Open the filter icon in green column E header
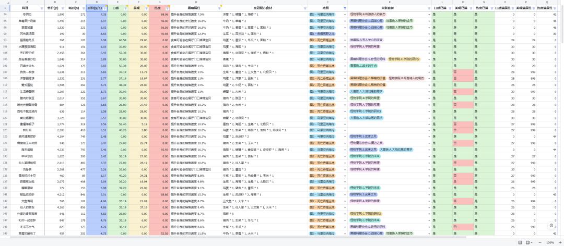The width and height of the screenshot is (564, 246). click(x=125, y=8)
